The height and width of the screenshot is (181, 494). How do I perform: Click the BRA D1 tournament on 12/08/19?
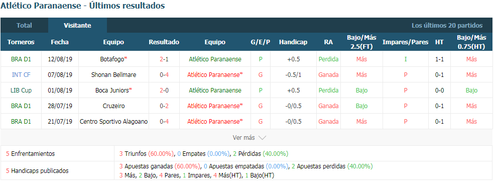click(x=21, y=59)
